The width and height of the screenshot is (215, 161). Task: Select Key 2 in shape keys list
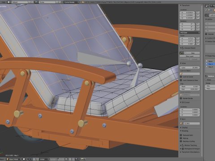point(210,67)
